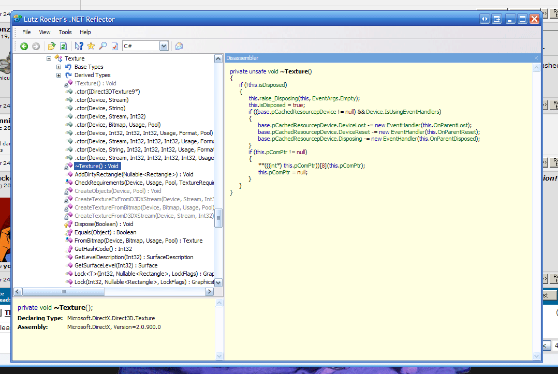This screenshot has width=558, height=374.
Task: Click the tree vertical scrollbar thumb
Action: (x=218, y=218)
